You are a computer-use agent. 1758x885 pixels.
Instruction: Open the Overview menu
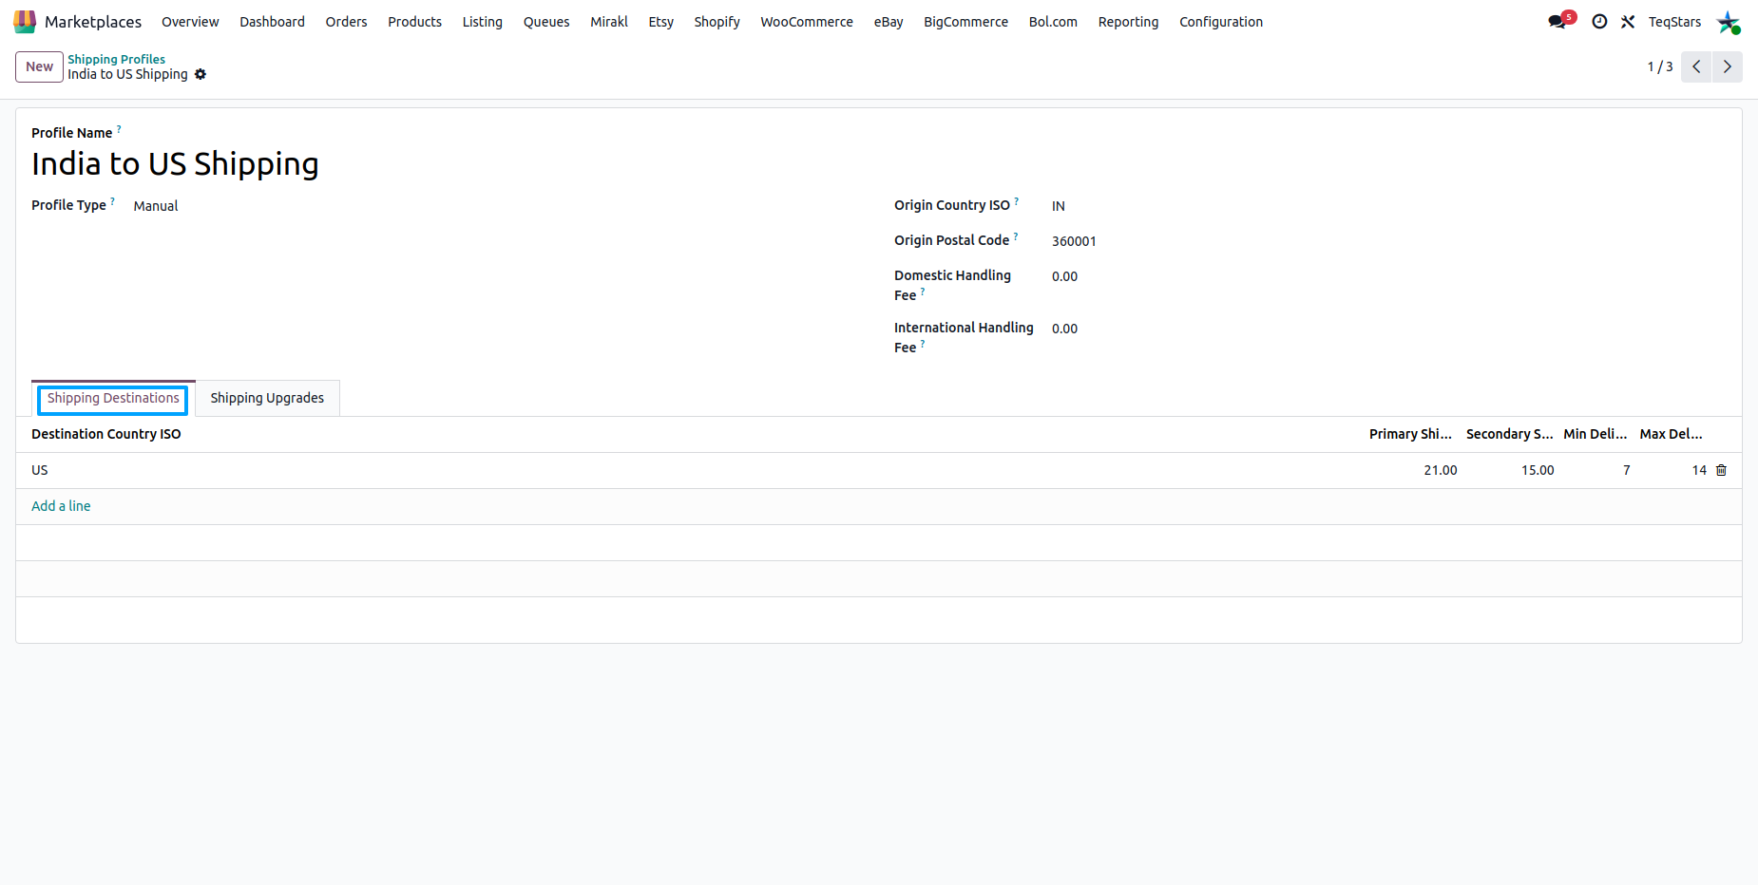[190, 22]
